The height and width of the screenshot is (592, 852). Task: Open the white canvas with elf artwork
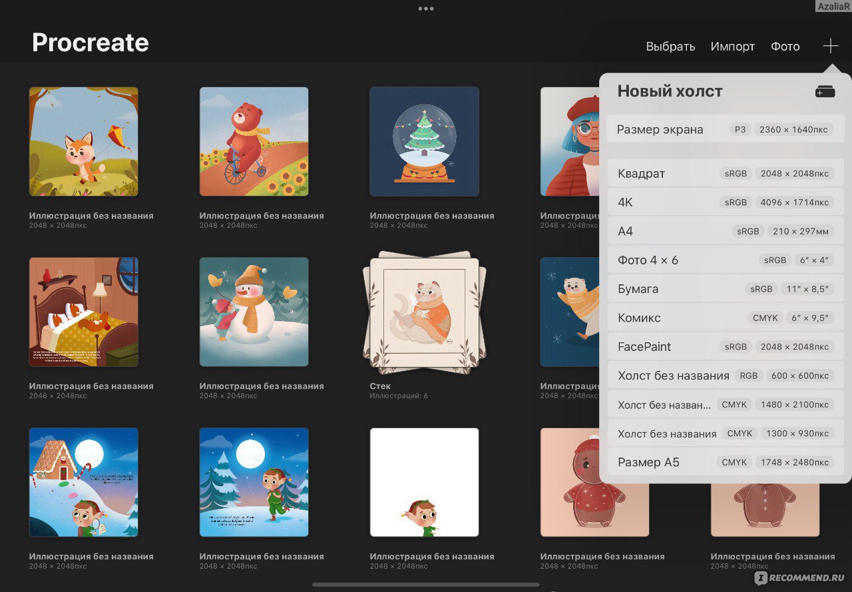pyautogui.click(x=425, y=482)
